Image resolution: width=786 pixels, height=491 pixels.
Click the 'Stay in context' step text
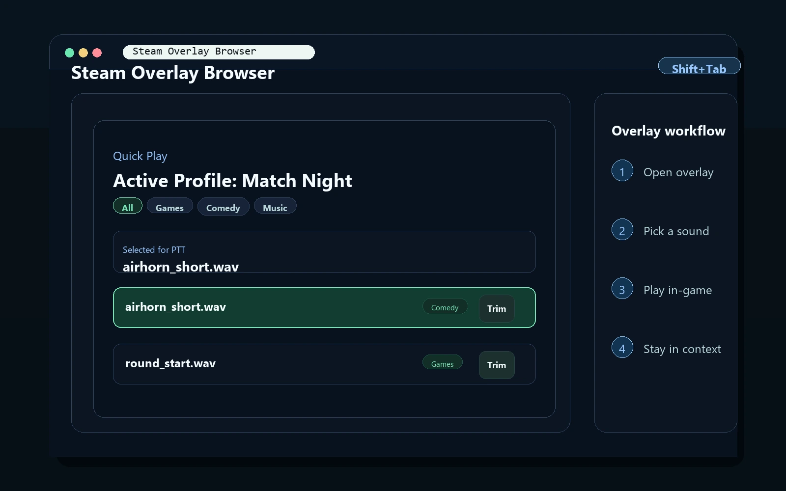[x=682, y=349]
